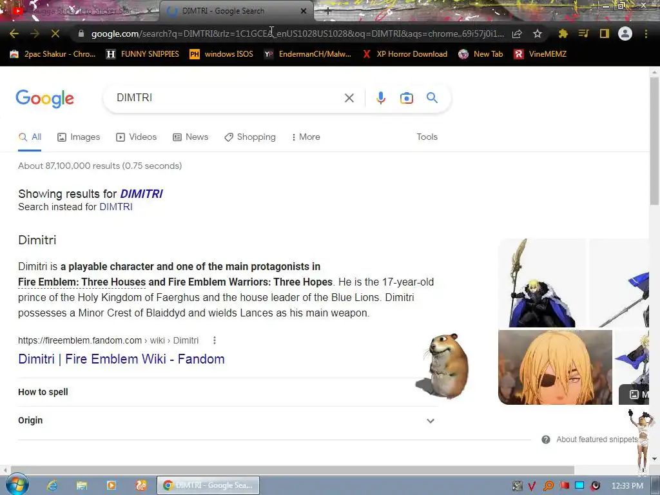Open the Dimitri eyepatch portrait image
The image size is (660, 495).
click(x=555, y=367)
